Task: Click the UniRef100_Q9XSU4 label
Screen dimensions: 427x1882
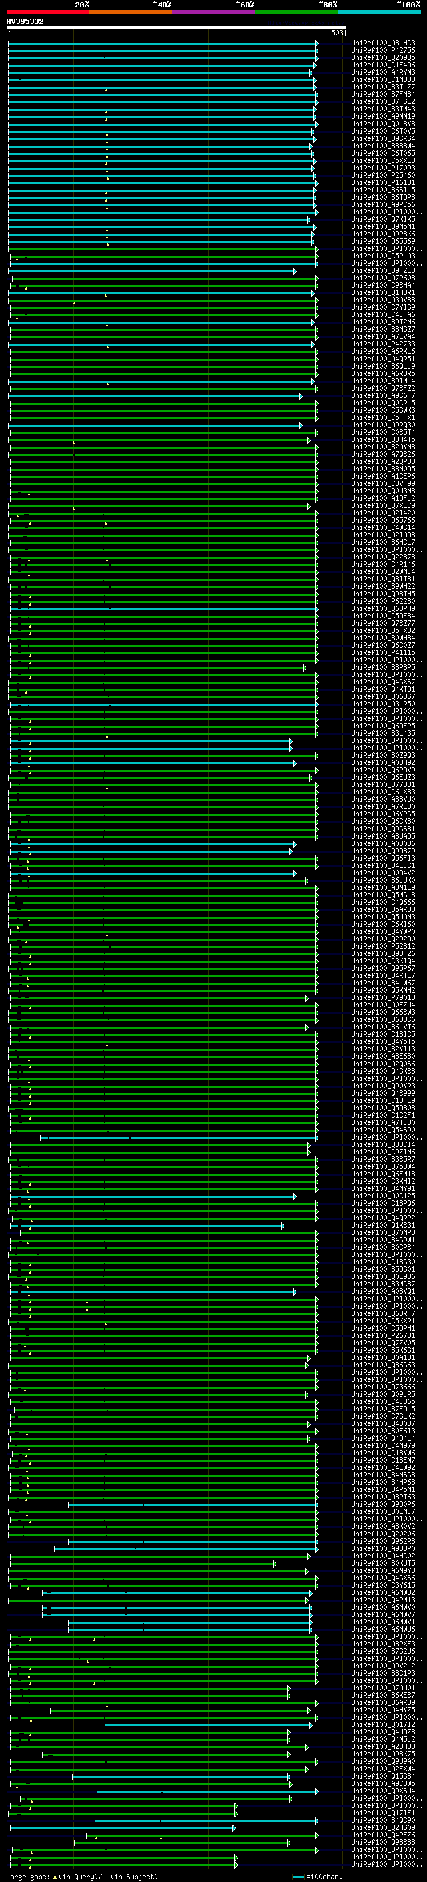Action: pos(382,1791)
